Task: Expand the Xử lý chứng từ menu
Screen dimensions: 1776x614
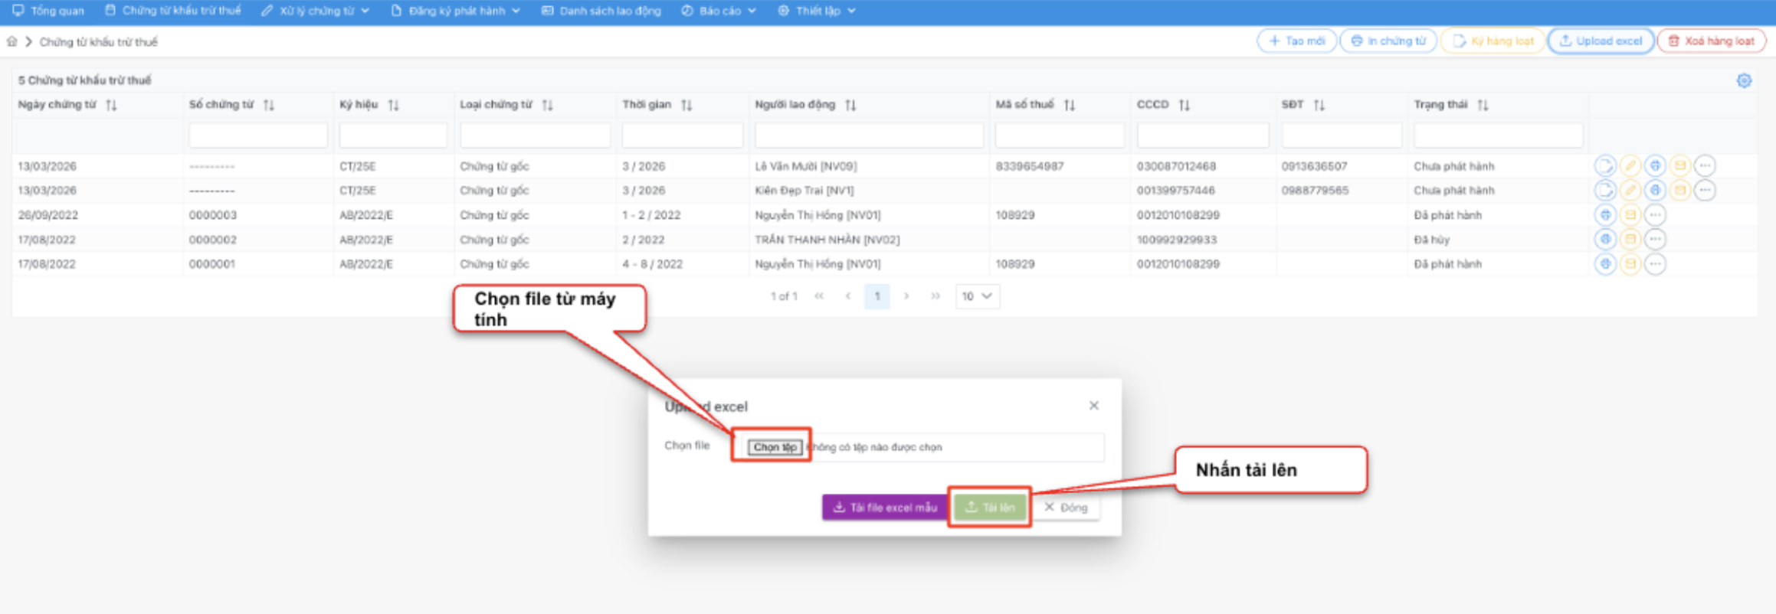Action: coord(316,11)
